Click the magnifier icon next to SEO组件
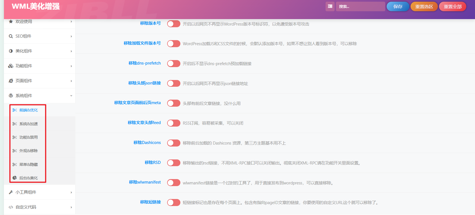Screen dimensions: 475x215 point(11,36)
